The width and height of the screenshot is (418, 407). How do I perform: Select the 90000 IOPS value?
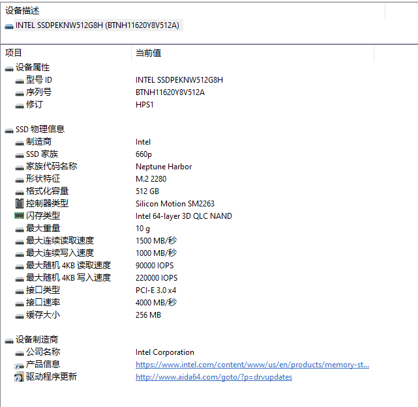point(155,266)
